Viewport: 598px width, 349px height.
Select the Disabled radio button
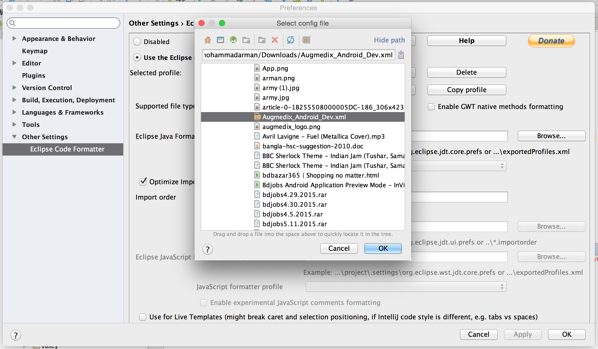137,42
